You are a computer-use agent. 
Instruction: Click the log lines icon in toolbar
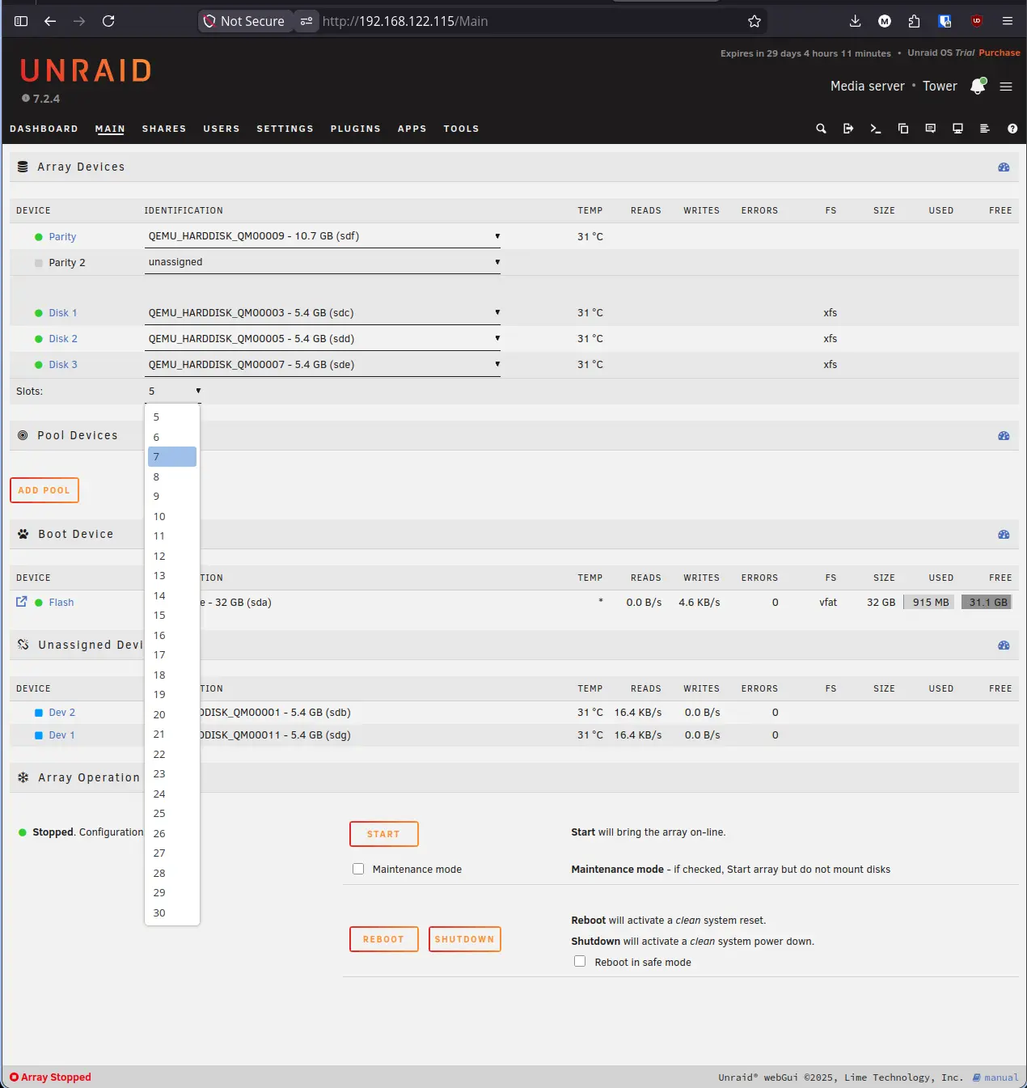tap(985, 129)
